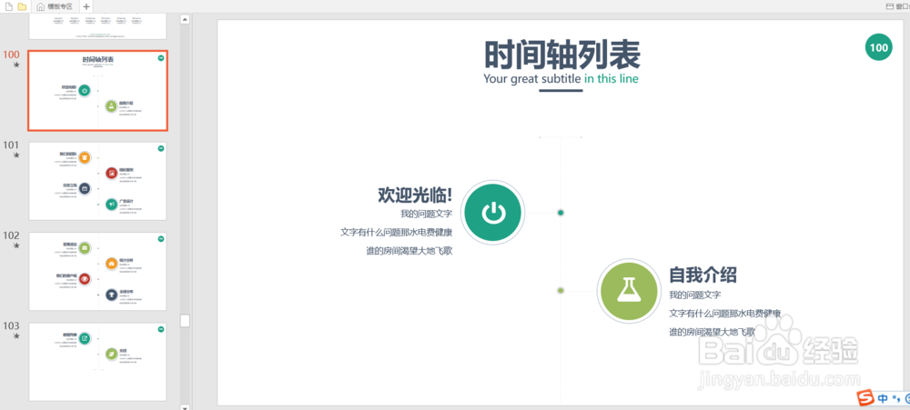Click the orange truck icon in slide 101 thumbnail

click(x=84, y=156)
